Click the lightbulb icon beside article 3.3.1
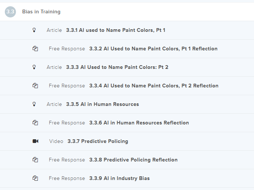 click(x=34, y=30)
